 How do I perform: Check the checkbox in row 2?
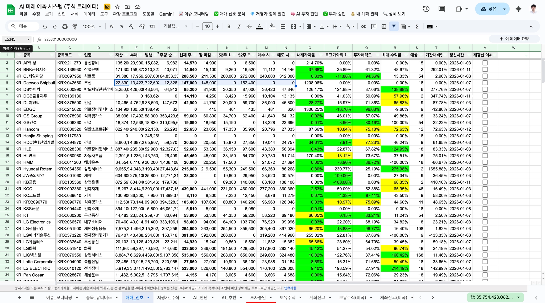click(x=485, y=63)
